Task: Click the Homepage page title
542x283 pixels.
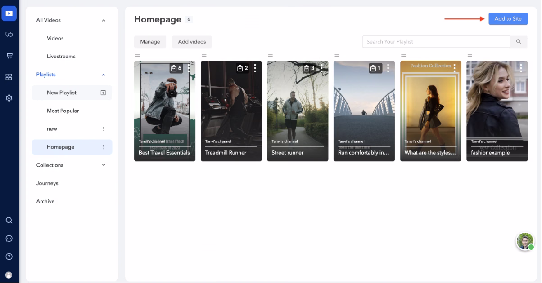Action: point(158,19)
